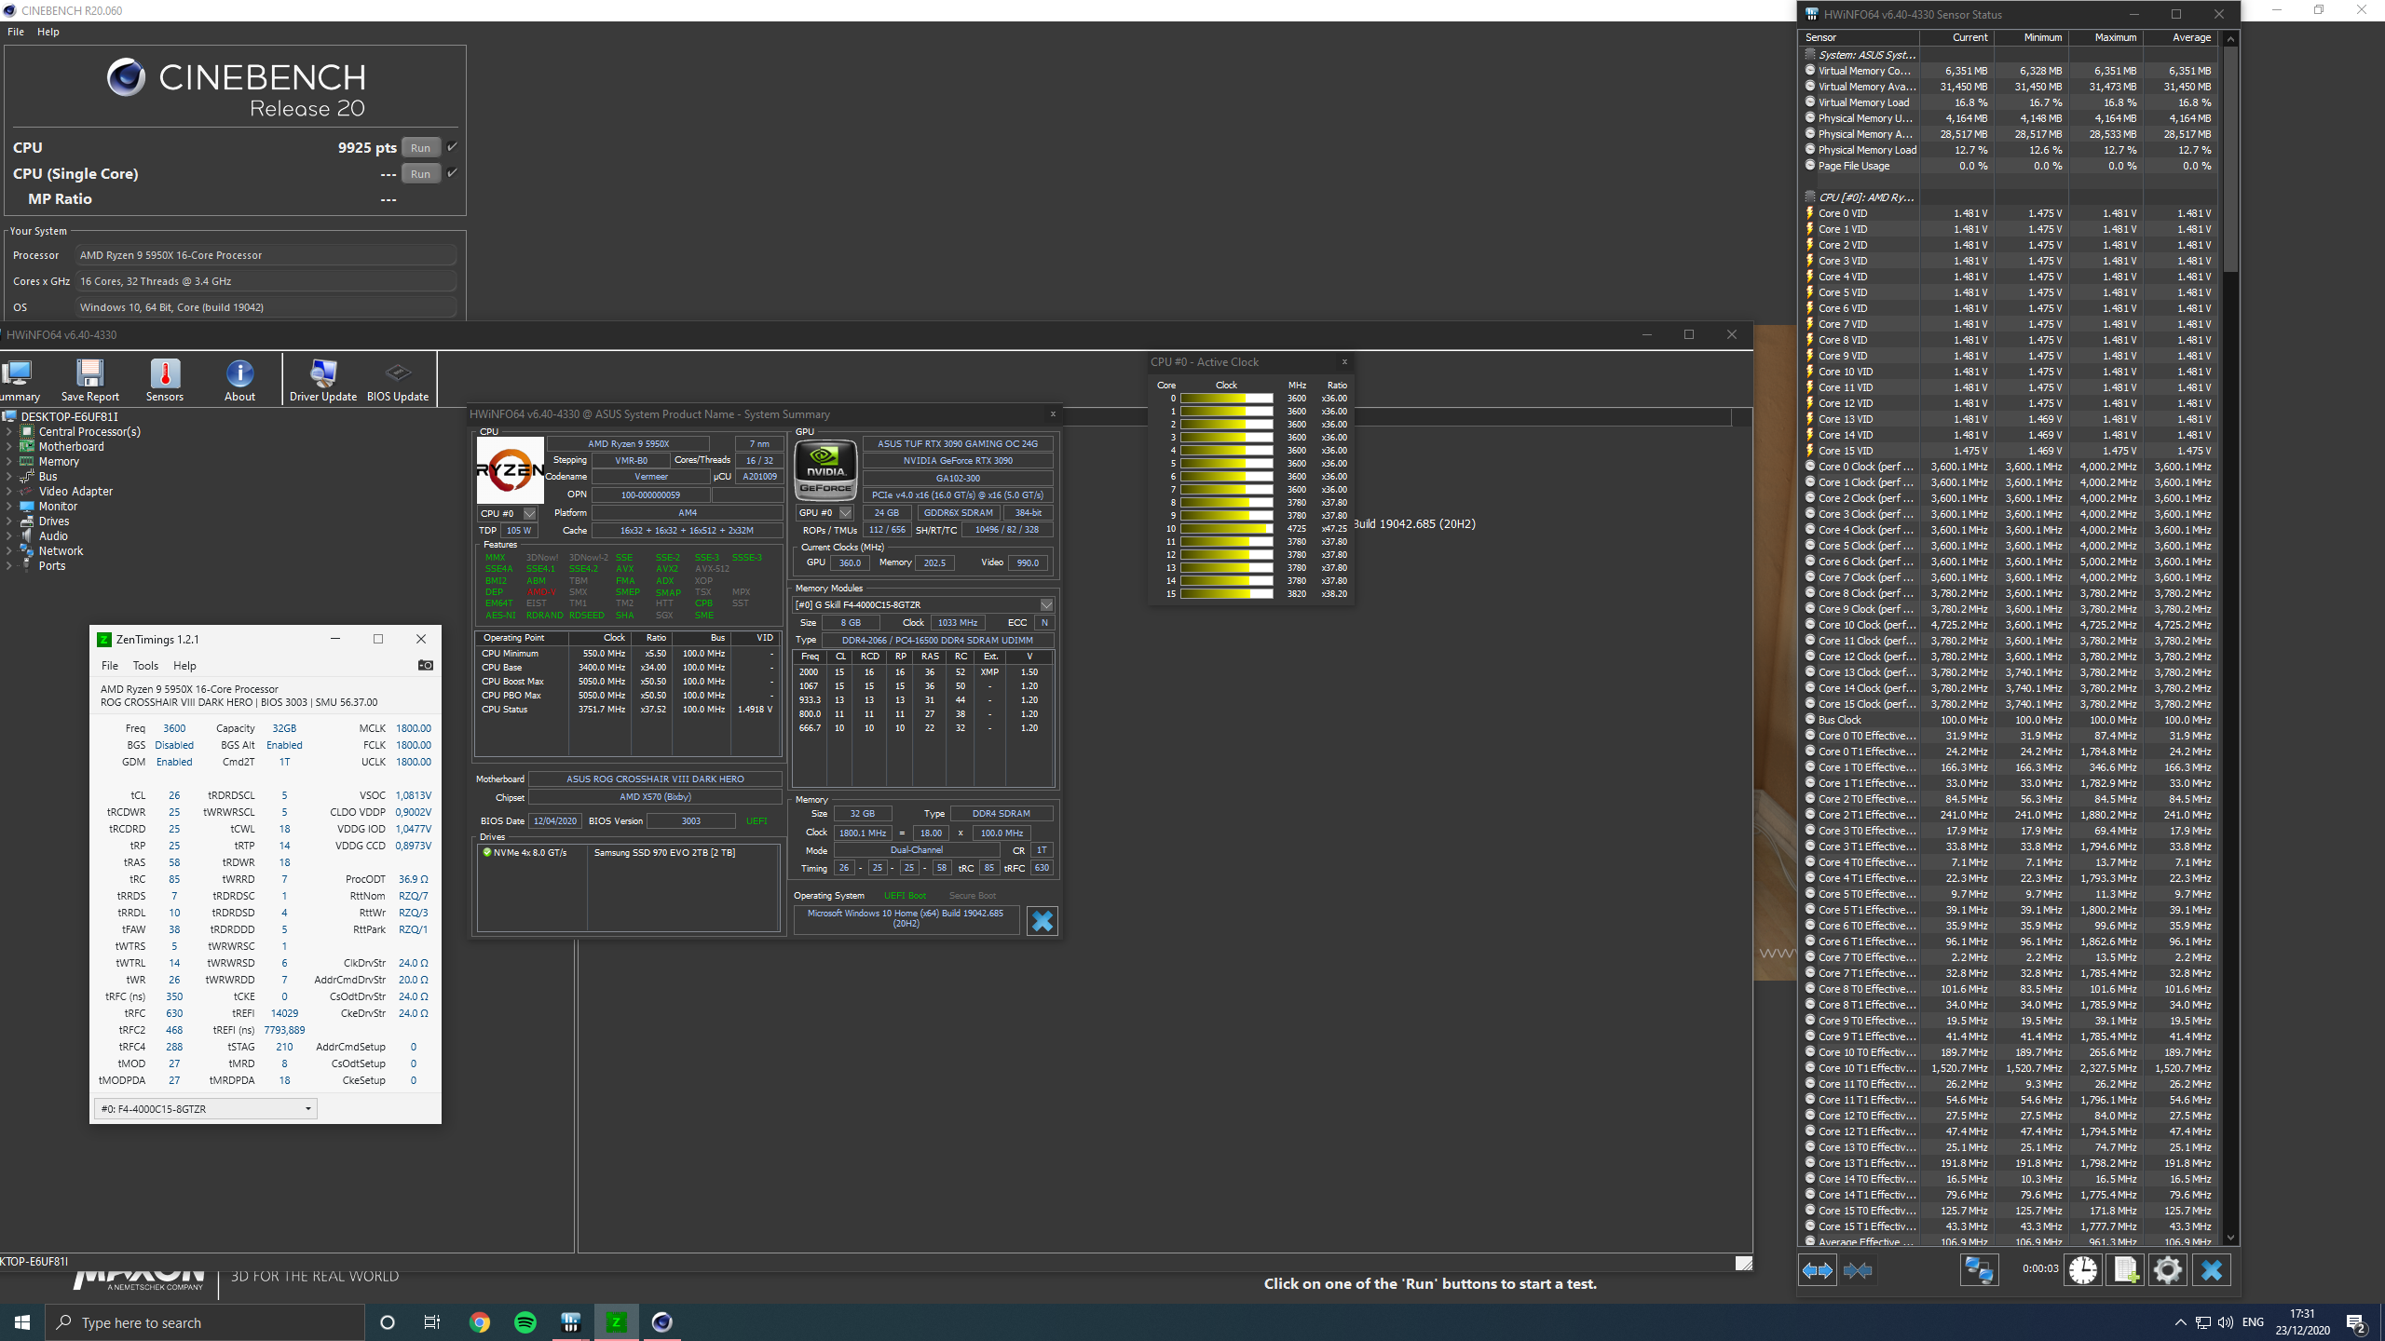Run the CPU multi-core benchmark
The width and height of the screenshot is (2385, 1341).
(x=420, y=148)
